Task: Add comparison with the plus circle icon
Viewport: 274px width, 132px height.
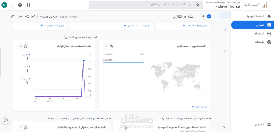Action: point(203,16)
